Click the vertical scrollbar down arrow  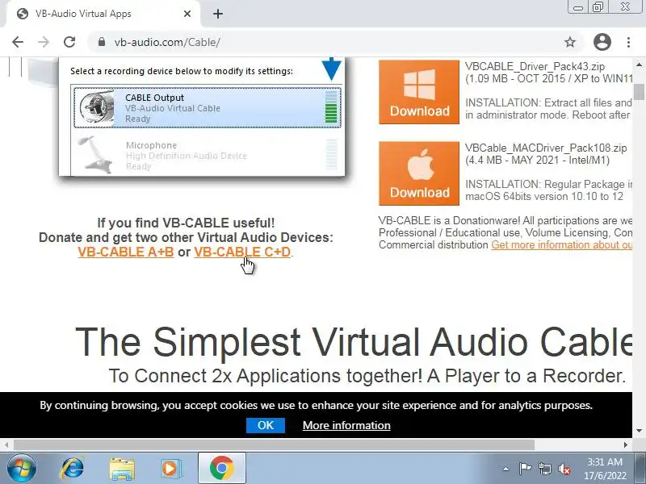pos(639,431)
